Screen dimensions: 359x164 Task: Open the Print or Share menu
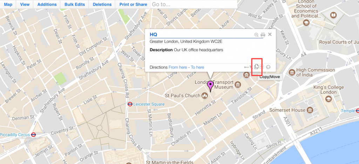tap(133, 4)
